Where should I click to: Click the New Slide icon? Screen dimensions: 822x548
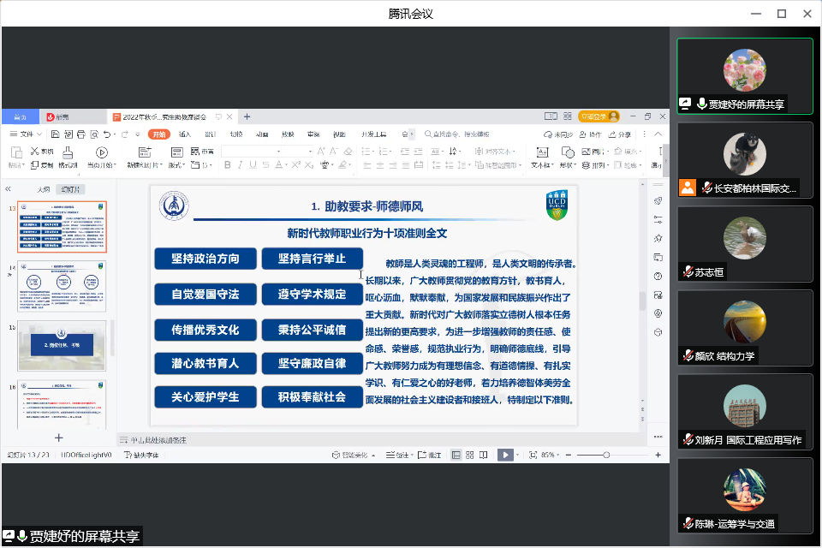coord(143,152)
